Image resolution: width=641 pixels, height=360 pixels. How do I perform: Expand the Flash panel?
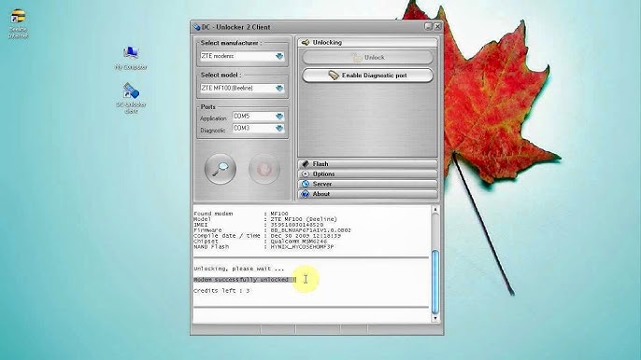(367, 163)
